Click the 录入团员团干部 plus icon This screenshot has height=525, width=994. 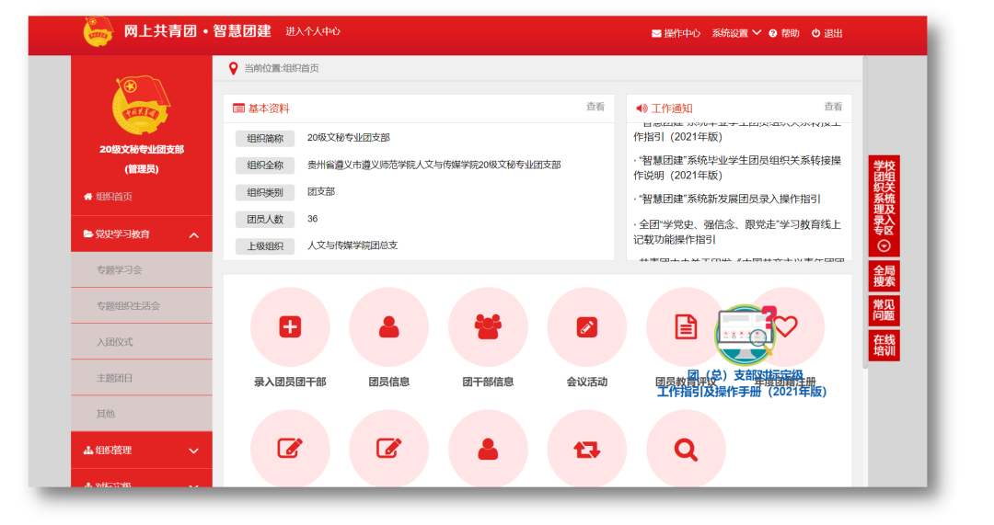click(x=290, y=326)
